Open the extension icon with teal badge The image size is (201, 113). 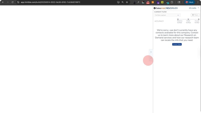point(167,2)
